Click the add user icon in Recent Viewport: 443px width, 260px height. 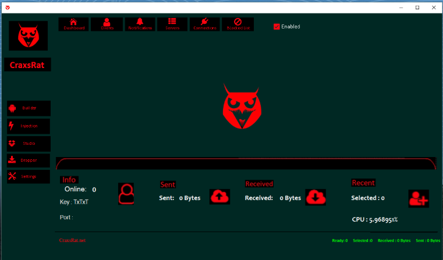[x=419, y=198]
